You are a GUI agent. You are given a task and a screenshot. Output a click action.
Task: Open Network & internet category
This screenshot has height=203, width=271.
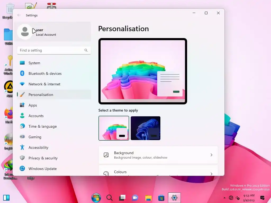tap(54, 84)
